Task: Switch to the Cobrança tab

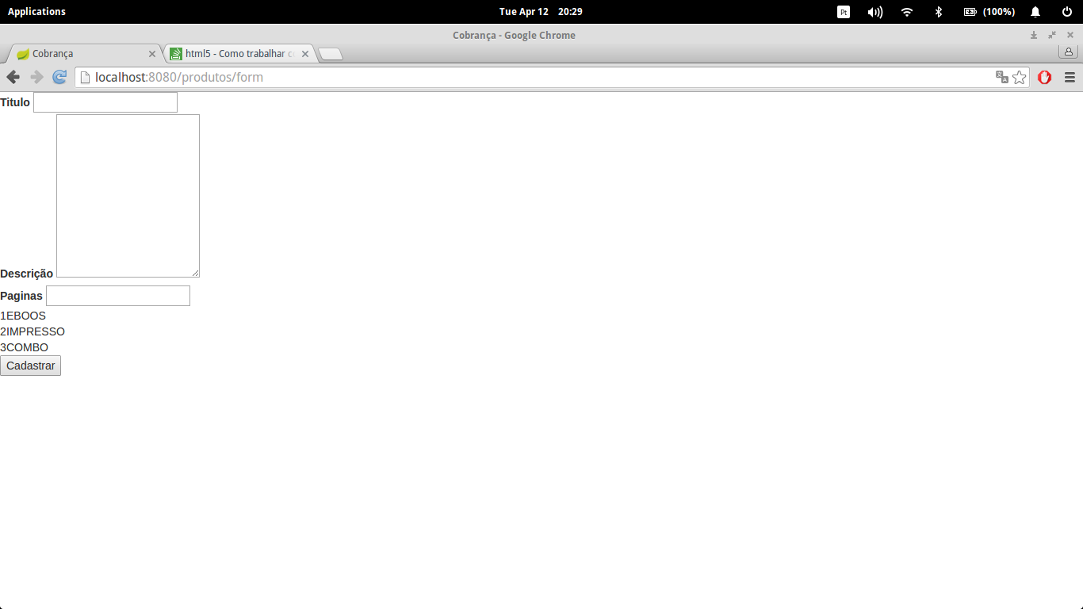Action: click(85, 54)
